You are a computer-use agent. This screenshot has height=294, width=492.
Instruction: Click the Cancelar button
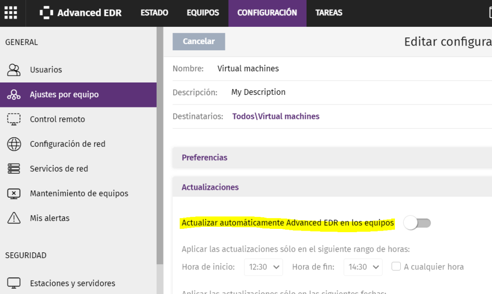pos(198,42)
